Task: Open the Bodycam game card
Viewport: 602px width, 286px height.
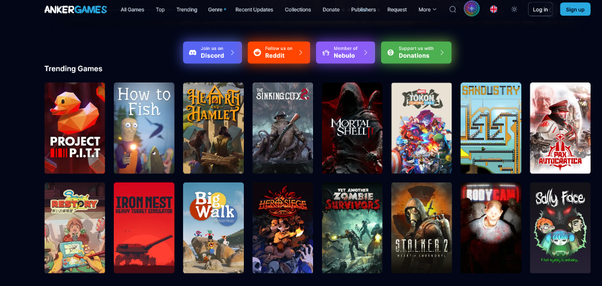Action: [491, 228]
